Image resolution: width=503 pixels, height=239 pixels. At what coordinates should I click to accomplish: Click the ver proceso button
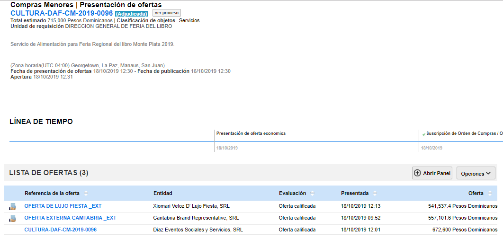pyautogui.click(x=166, y=13)
